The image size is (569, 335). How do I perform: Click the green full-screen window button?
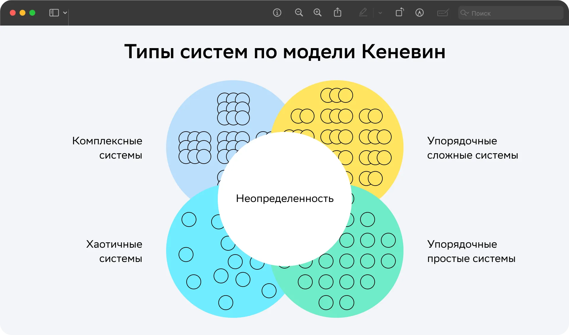point(32,13)
